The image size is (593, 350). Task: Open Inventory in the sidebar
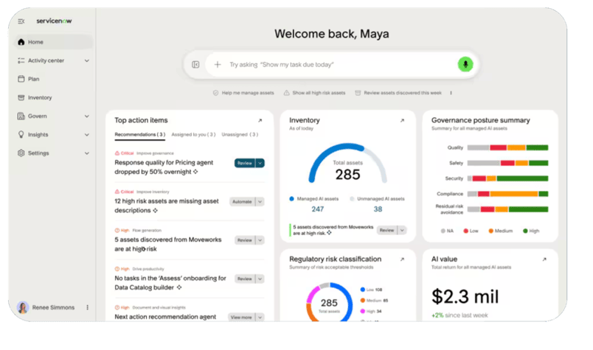coord(54,97)
